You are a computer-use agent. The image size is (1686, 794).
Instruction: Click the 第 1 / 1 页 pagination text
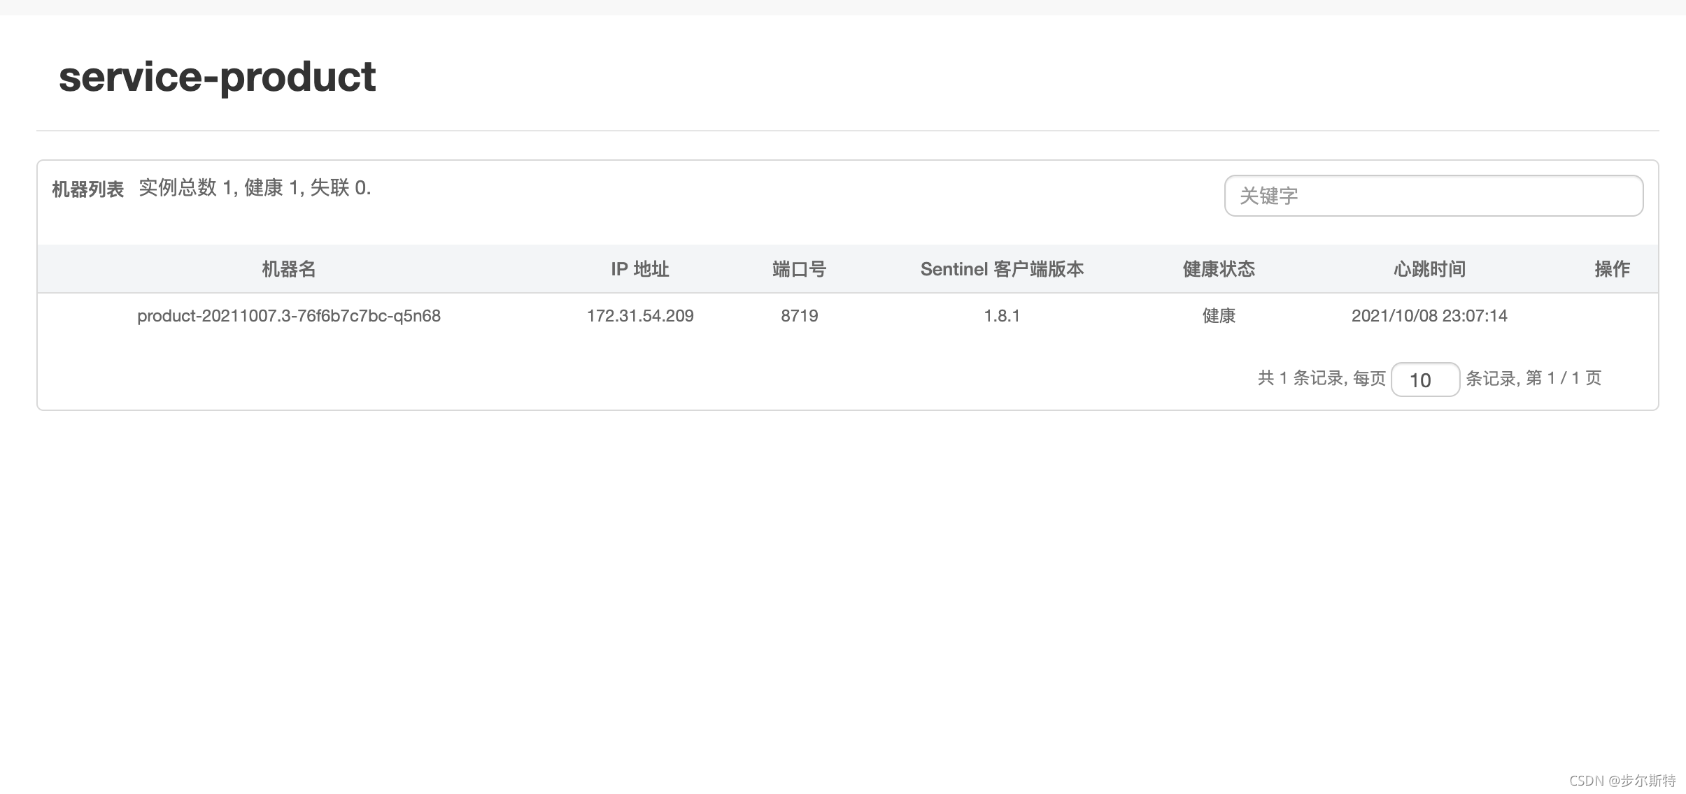[1563, 379]
